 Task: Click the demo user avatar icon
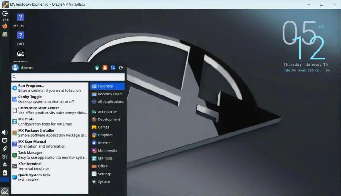(x=15, y=68)
